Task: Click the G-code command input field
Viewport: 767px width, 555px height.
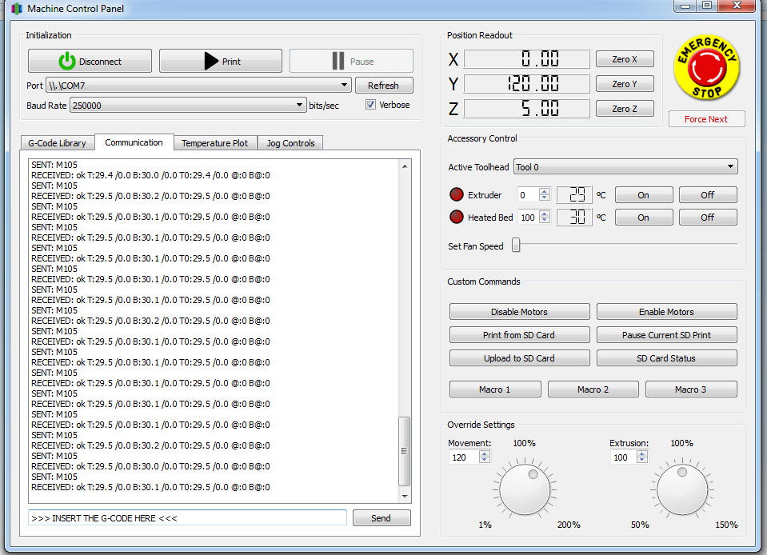Action: [188, 518]
